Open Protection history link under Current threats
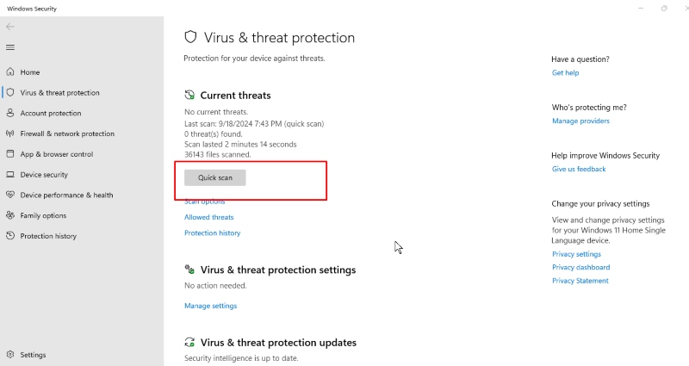 [212, 233]
